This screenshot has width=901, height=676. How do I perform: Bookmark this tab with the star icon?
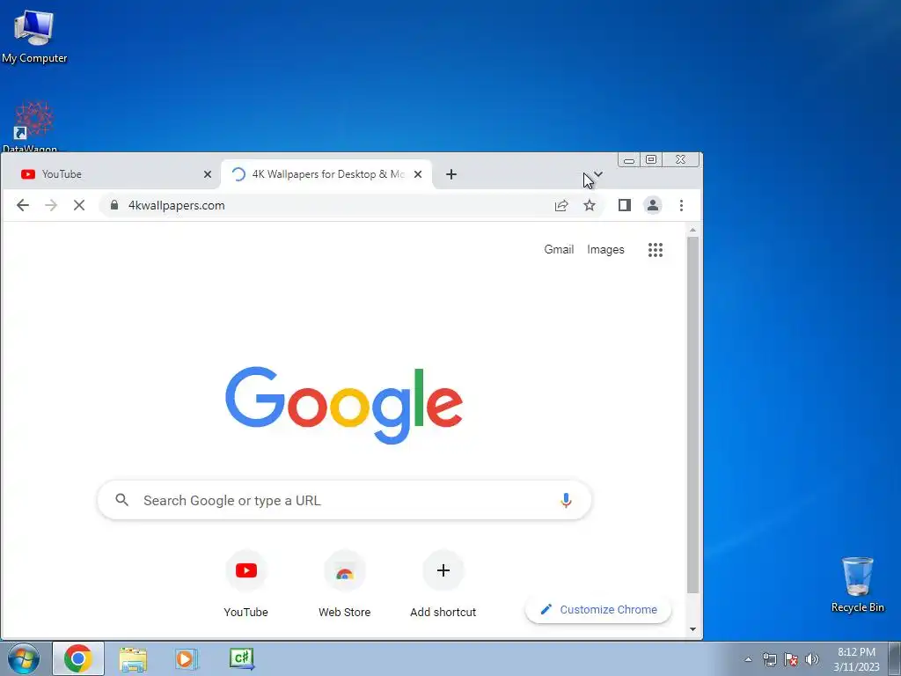click(x=590, y=205)
